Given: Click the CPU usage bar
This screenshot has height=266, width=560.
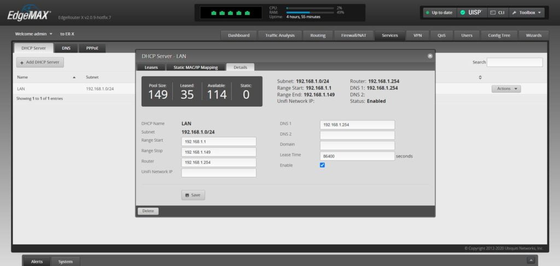Looking at the screenshot, I should [x=310, y=8].
